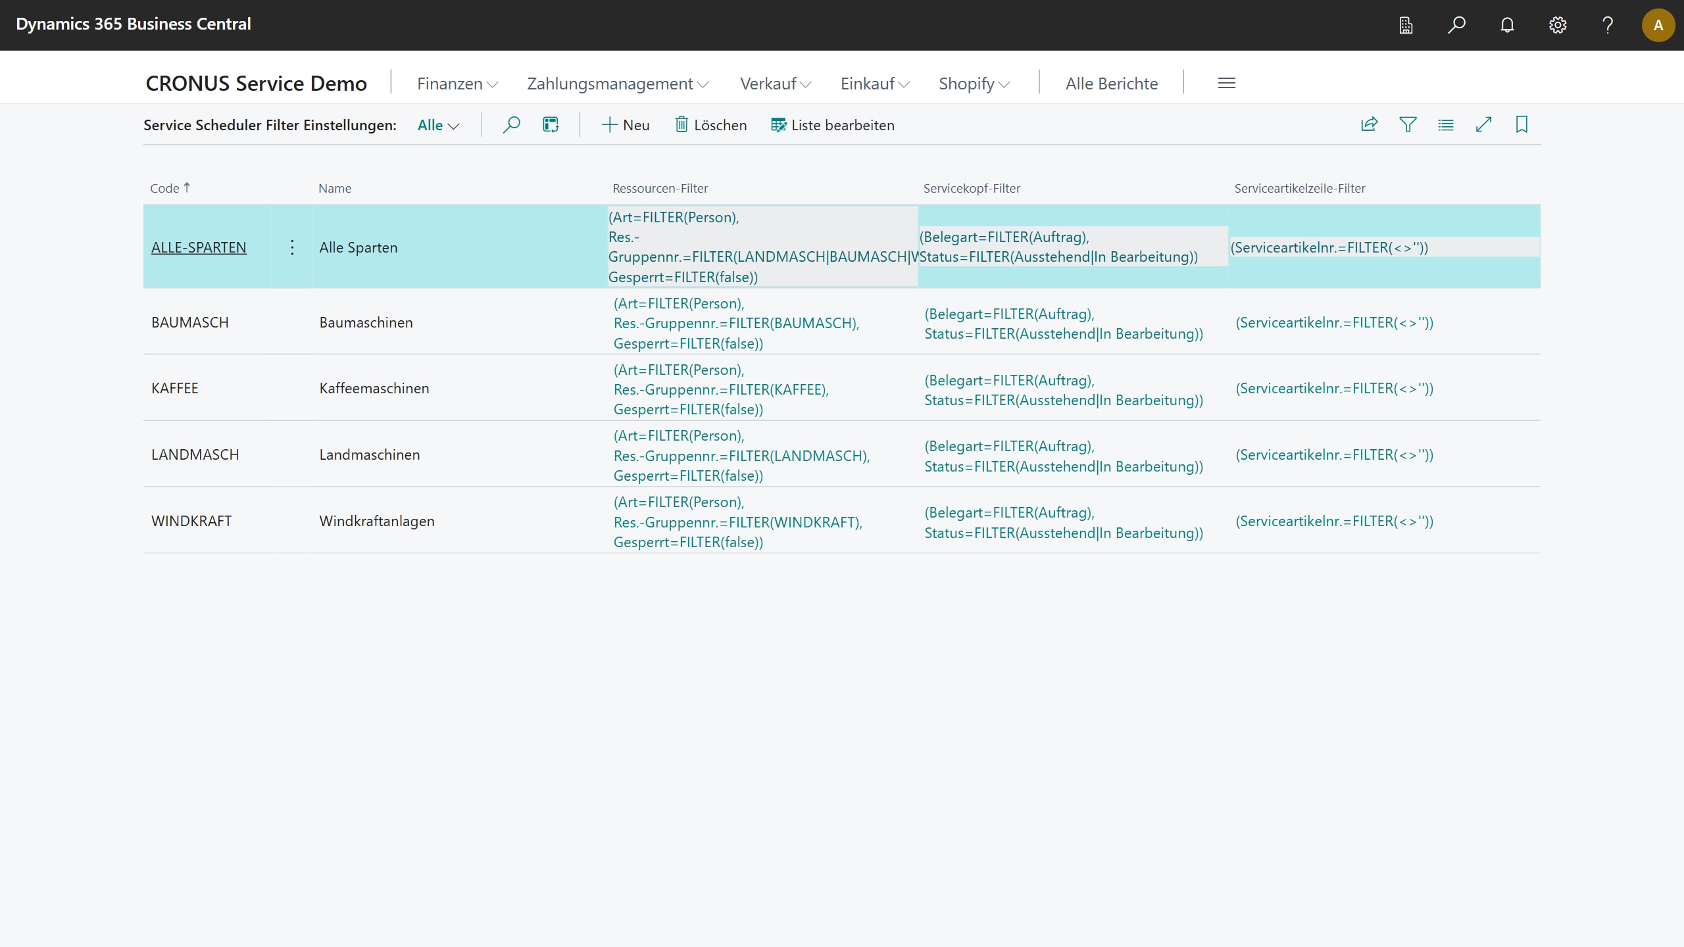Open the Ressourcen-Filter of the BAUMASCH row
Screen dimensions: 1684x947
[x=736, y=323]
